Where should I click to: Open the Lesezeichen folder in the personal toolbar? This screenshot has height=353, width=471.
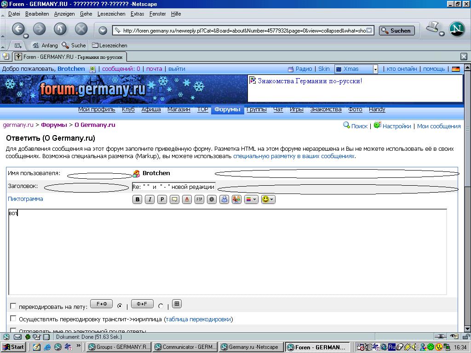(109, 46)
